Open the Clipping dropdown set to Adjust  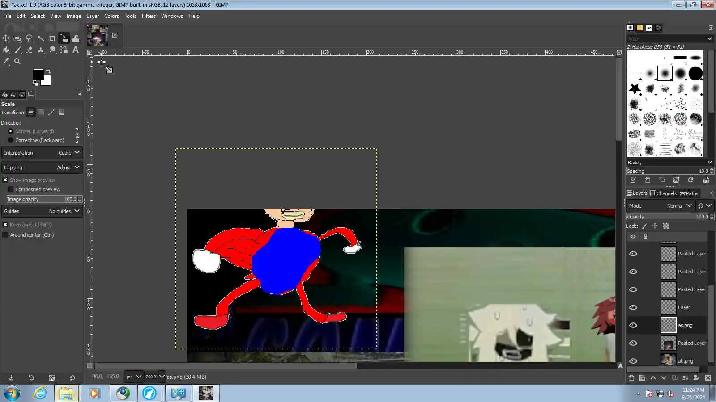pos(42,167)
